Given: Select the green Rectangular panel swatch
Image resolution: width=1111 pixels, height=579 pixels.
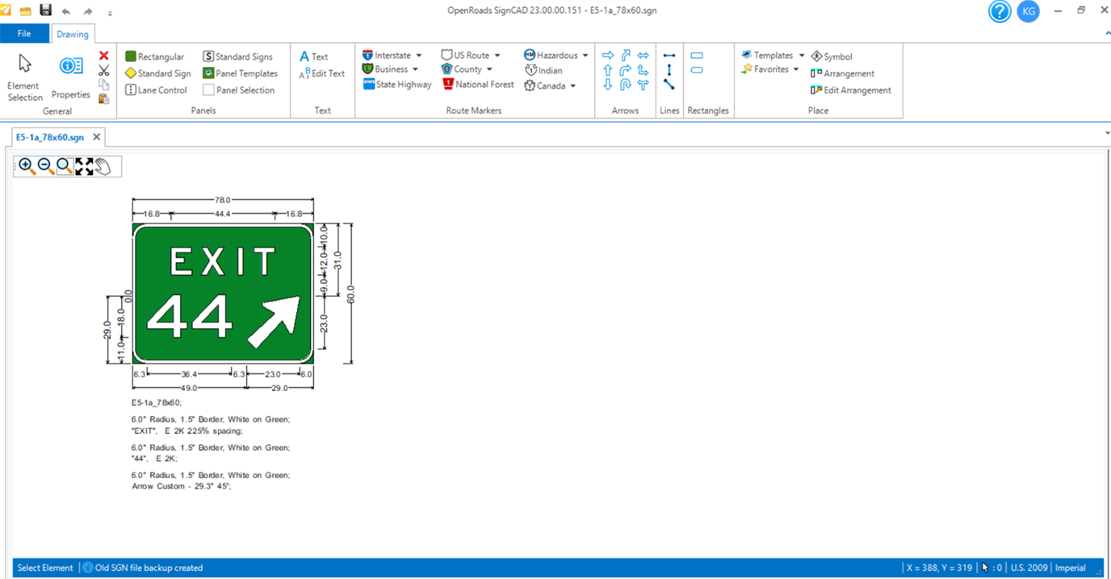Looking at the screenshot, I should [131, 56].
